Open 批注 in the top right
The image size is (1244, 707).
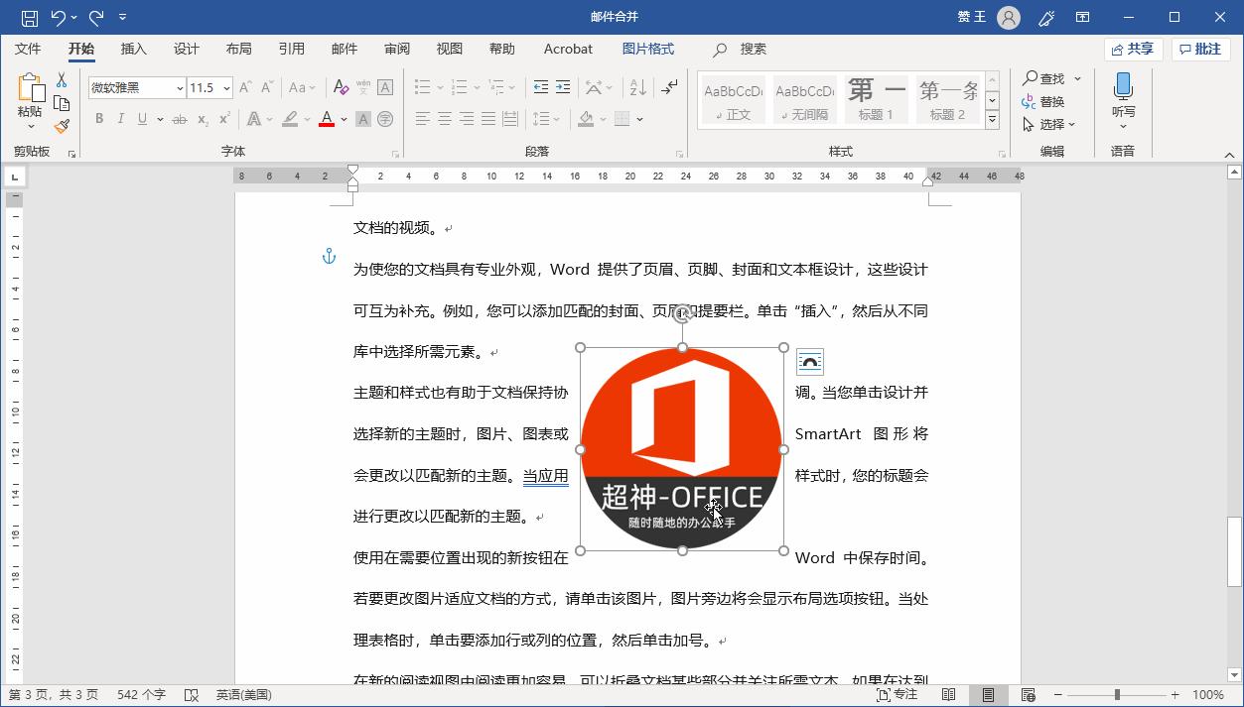[x=1200, y=48]
